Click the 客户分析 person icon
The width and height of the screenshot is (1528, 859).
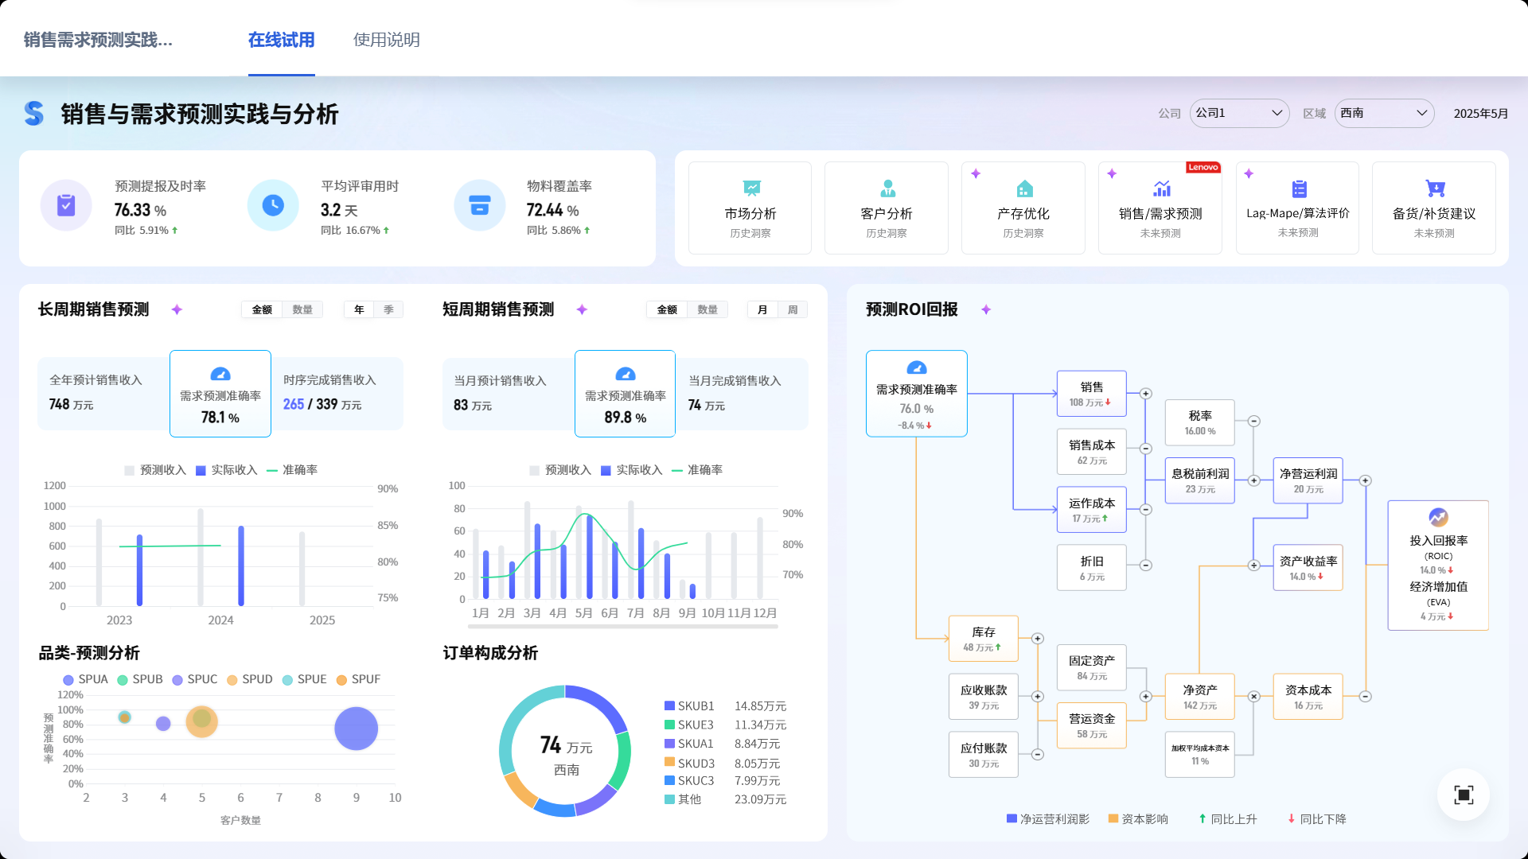[887, 189]
